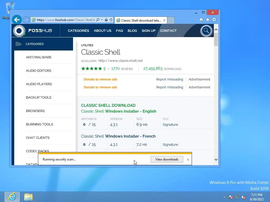Screen dimensions: 270x202
Task: Open the 1770 REVIEWS link
Action: tap(122, 69)
